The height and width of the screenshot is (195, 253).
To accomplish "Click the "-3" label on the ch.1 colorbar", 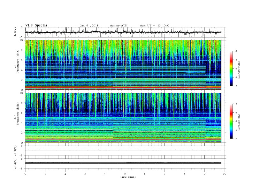I will click(x=235, y=51).
